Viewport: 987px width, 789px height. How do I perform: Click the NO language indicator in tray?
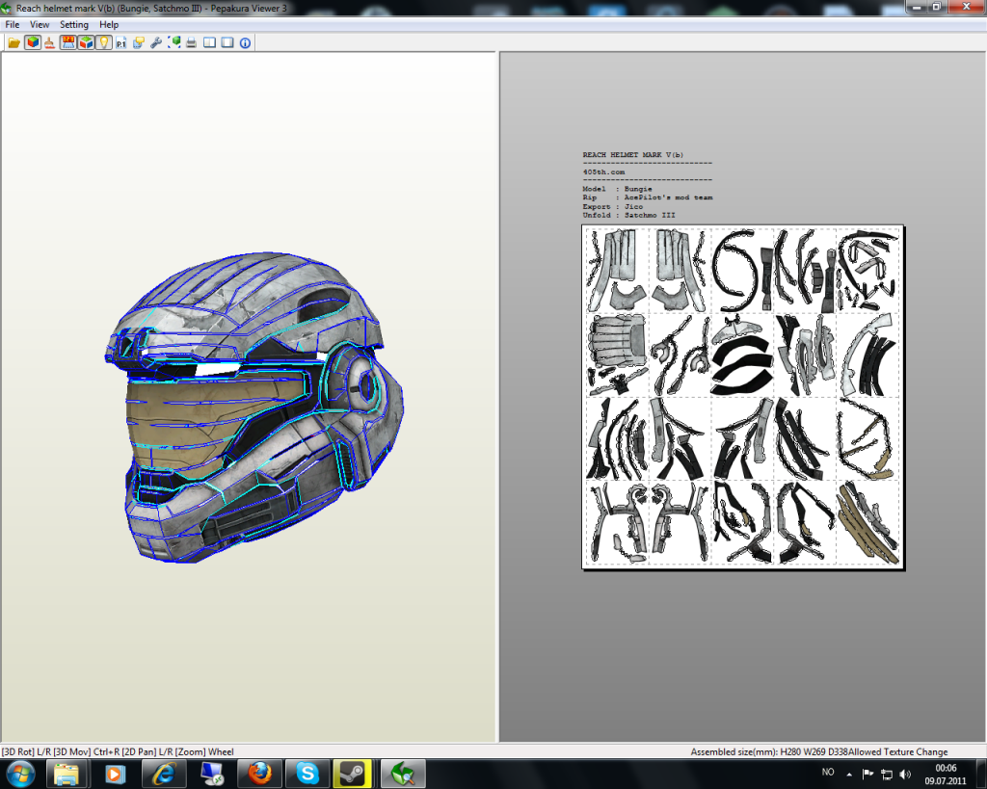pos(828,772)
